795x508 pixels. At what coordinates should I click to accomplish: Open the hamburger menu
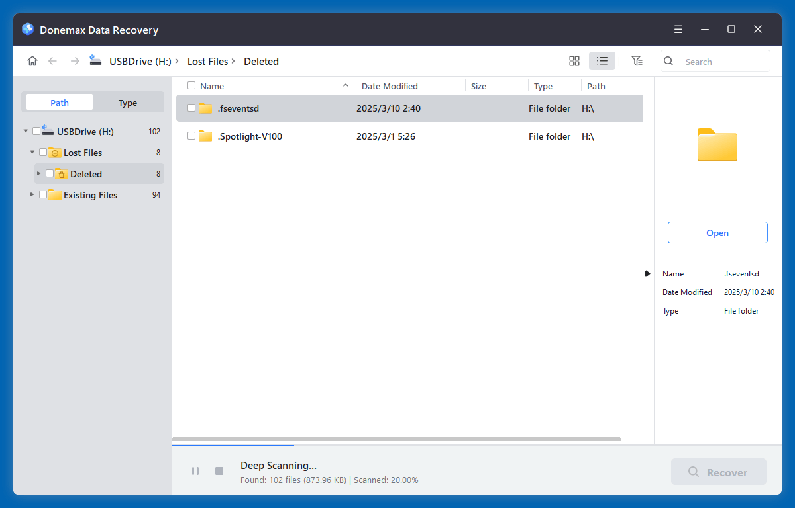coord(678,29)
